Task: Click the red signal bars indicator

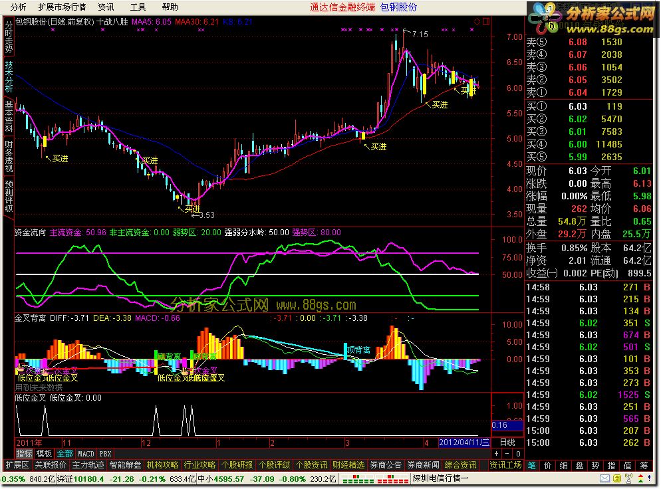Action: [x=393, y=479]
